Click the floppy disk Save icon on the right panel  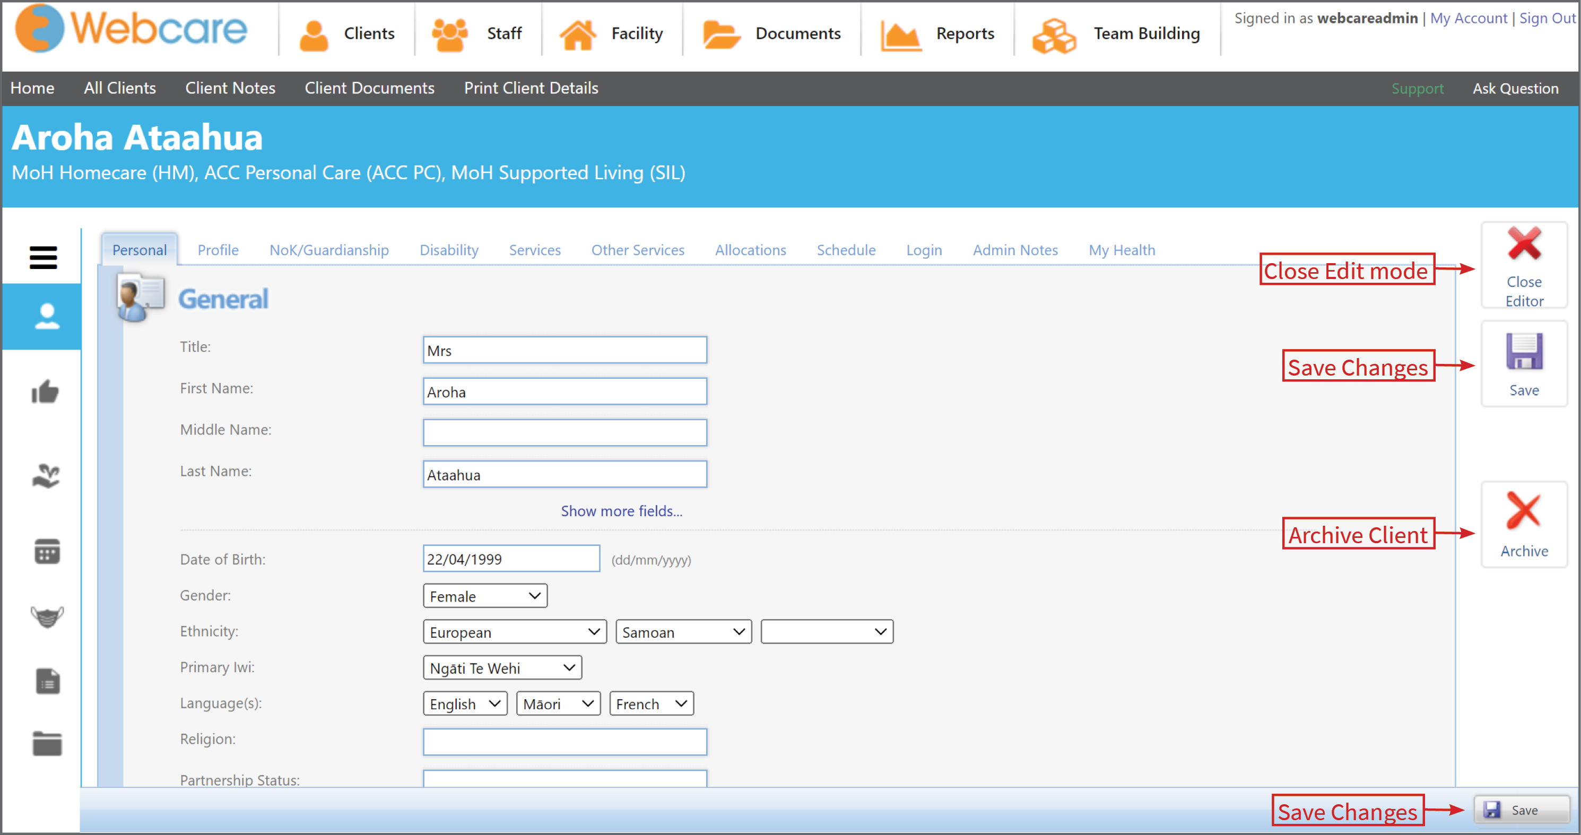pos(1524,351)
